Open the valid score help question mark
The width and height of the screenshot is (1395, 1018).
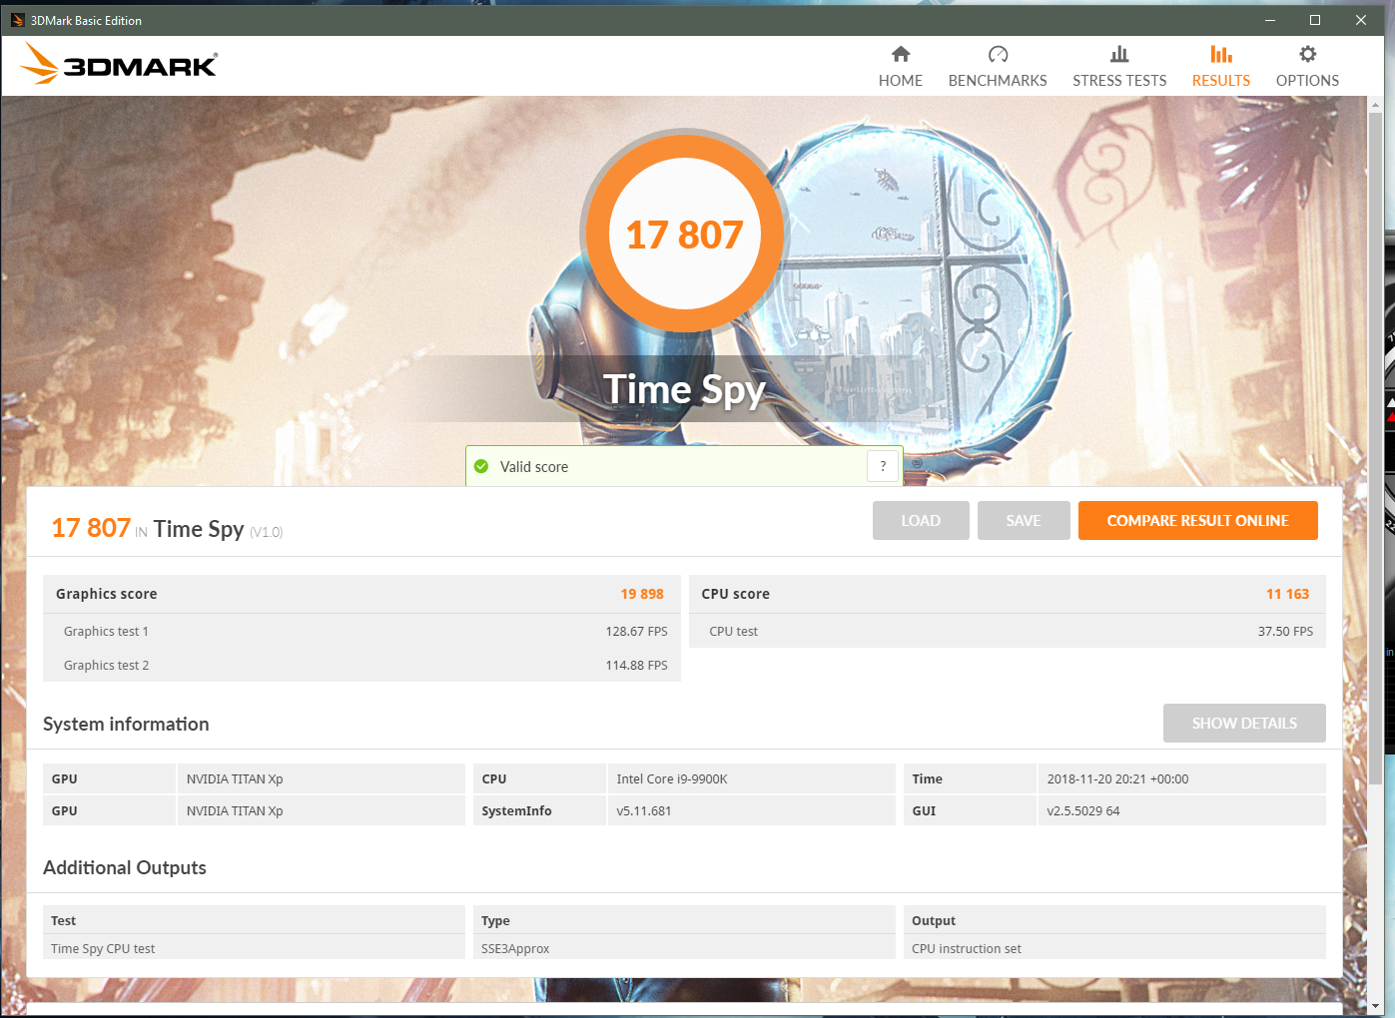(883, 465)
